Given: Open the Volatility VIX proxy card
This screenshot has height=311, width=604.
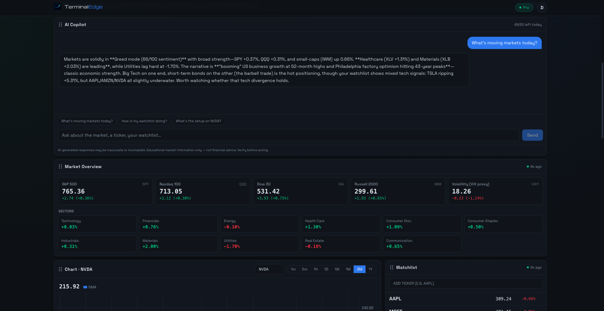Looking at the screenshot, I should 495,191.
